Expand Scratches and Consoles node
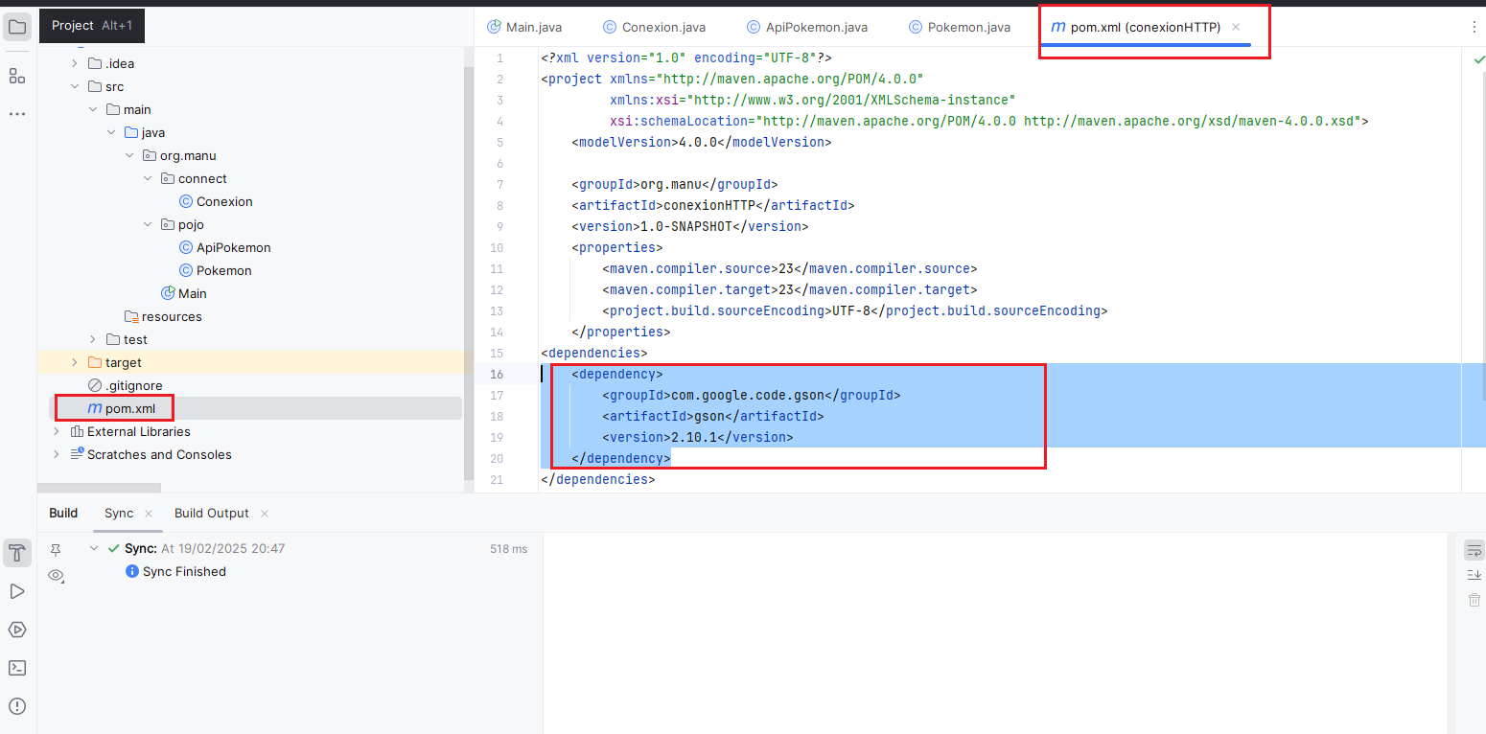This screenshot has height=734, width=1486. tap(57, 454)
